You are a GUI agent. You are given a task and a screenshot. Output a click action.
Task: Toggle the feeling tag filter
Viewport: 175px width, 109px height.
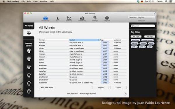(x=134, y=44)
